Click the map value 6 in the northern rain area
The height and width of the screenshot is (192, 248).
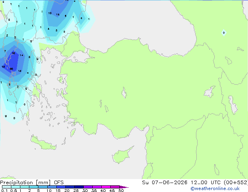point(65,16)
